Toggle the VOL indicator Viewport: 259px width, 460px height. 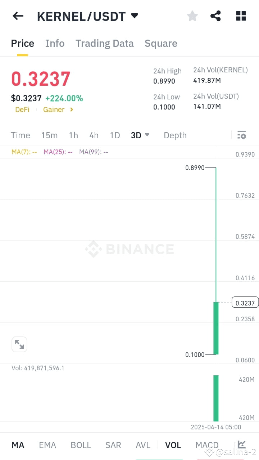click(173, 445)
